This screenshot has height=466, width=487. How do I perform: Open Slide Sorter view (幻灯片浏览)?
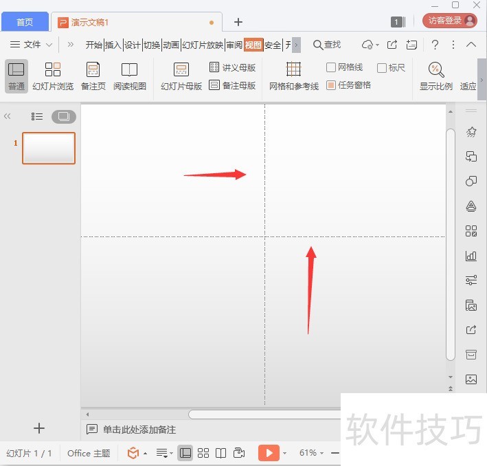pyautogui.click(x=53, y=76)
